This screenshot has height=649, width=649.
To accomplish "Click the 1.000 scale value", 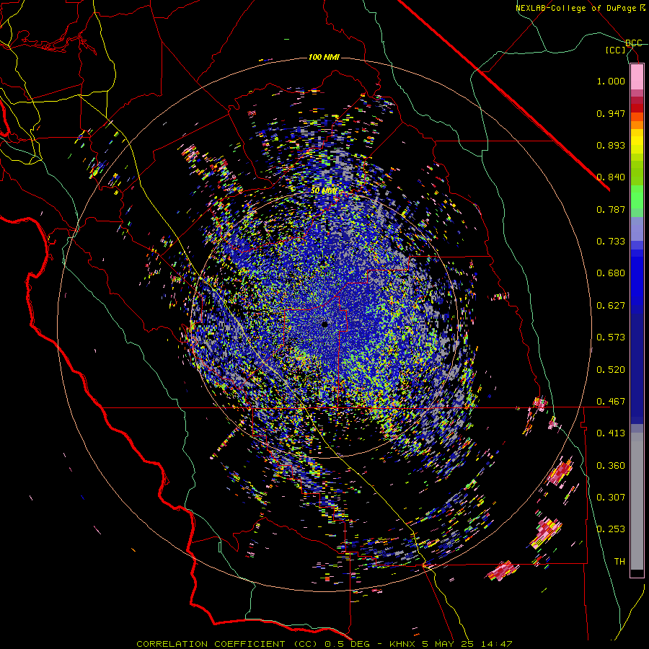I will tap(611, 81).
